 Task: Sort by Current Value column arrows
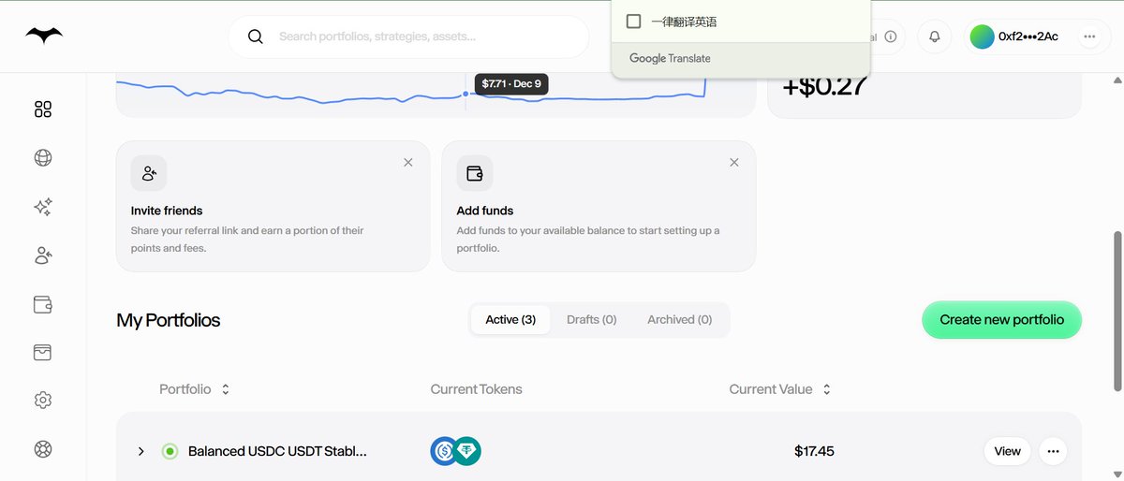pos(826,389)
